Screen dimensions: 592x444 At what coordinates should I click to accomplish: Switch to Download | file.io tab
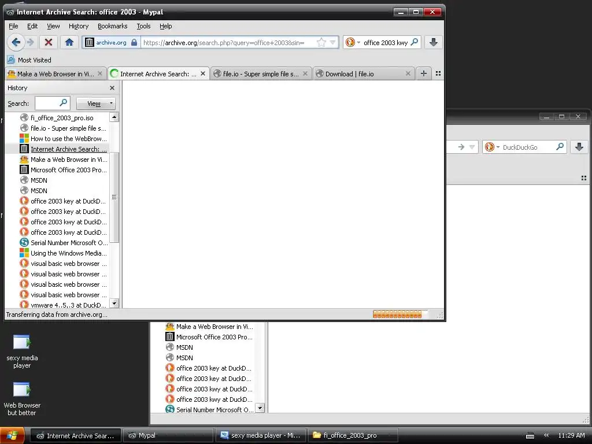(364, 73)
